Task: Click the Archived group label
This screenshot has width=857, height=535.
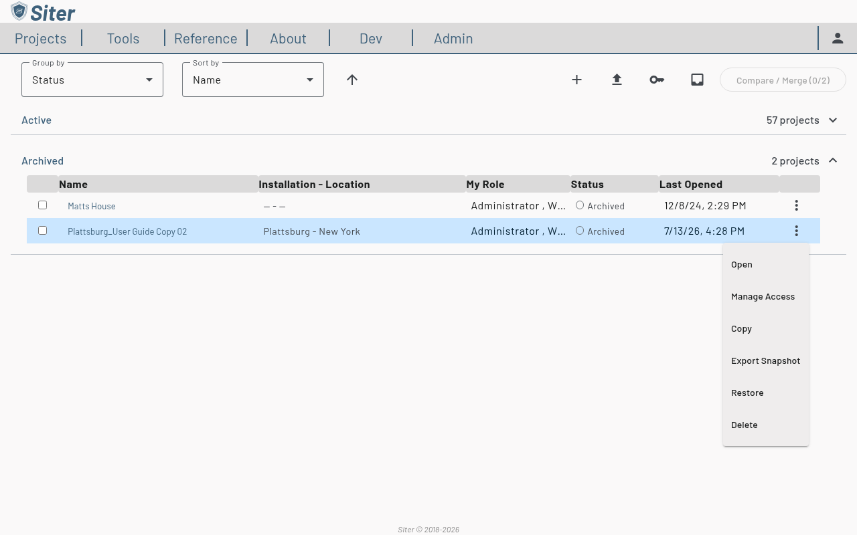Action: click(x=42, y=160)
